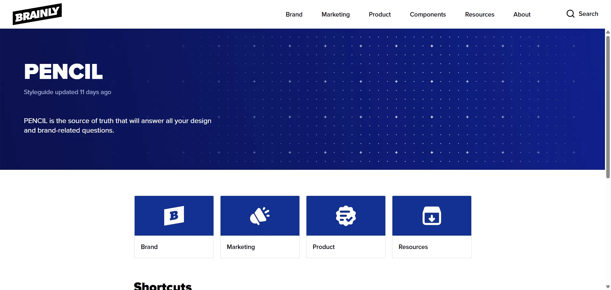Click the Marketing card's megaphone icon

260,216
